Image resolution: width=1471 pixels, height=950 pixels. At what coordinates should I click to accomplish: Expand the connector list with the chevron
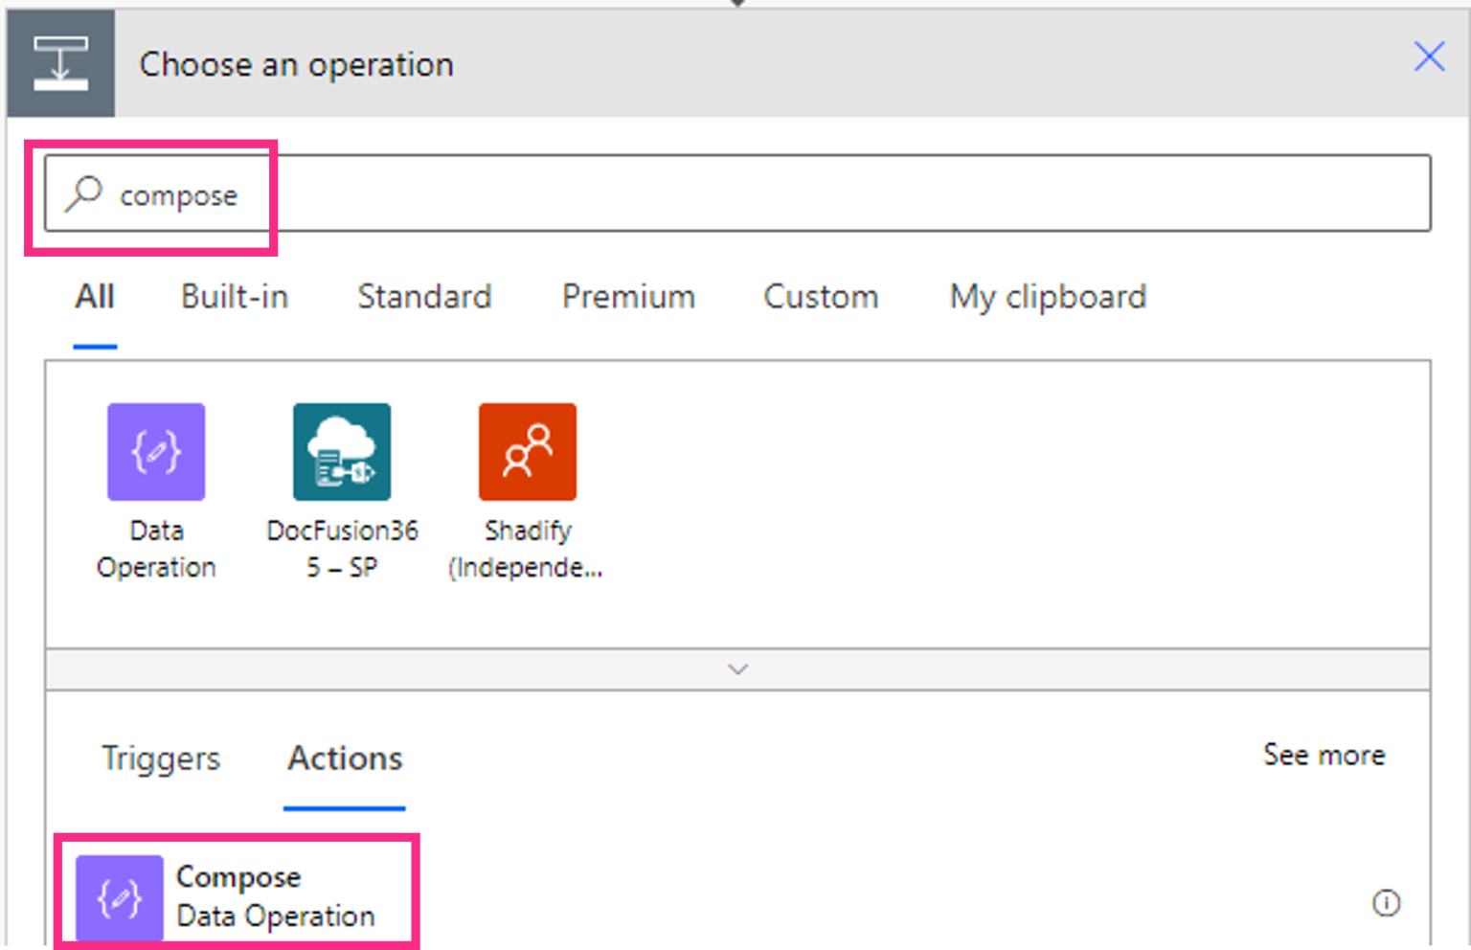coord(736,668)
